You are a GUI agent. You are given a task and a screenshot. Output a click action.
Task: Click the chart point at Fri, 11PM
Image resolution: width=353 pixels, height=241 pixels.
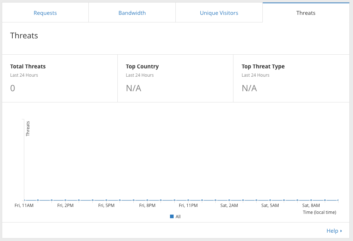(x=188, y=200)
